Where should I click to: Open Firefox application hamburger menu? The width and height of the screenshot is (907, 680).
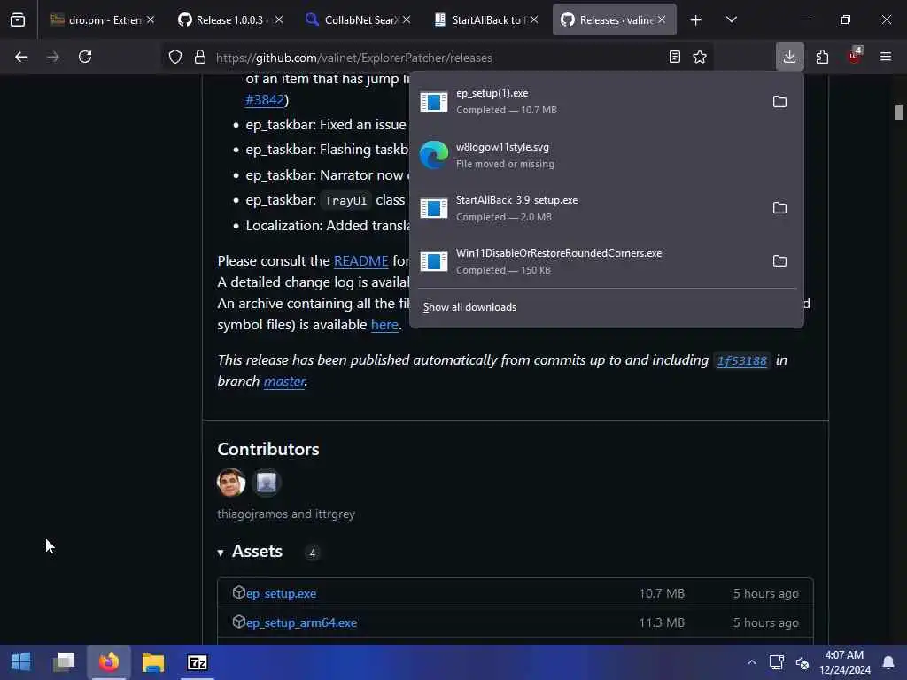point(886,57)
